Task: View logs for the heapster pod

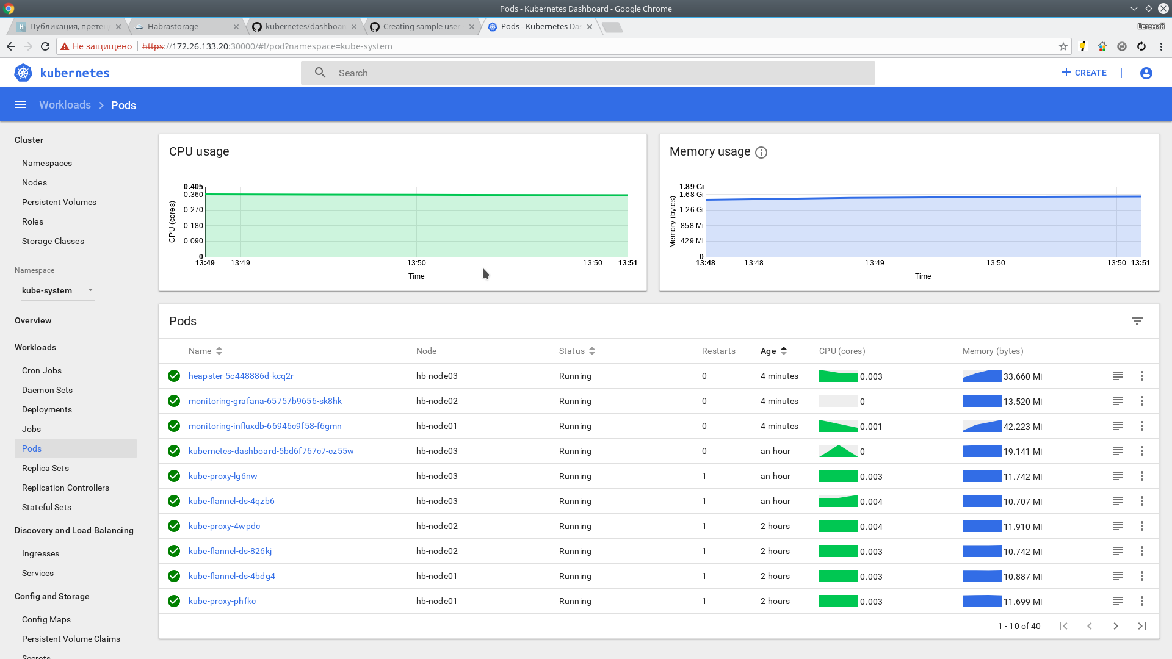Action: click(1118, 376)
